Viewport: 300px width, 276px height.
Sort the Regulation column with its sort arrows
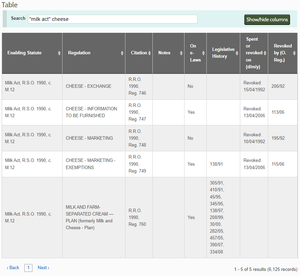point(122,53)
